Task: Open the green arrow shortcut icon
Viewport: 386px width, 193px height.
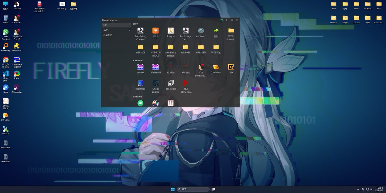Action: pos(216,31)
